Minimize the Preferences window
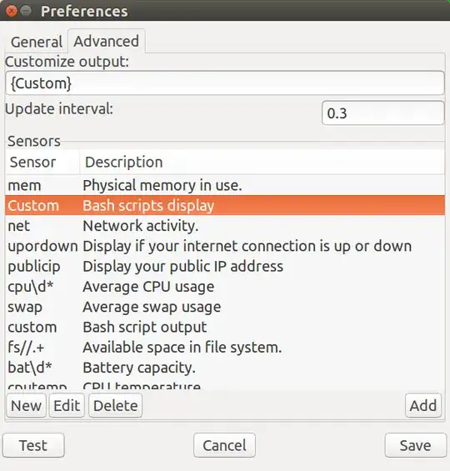 pyautogui.click(x=26, y=12)
